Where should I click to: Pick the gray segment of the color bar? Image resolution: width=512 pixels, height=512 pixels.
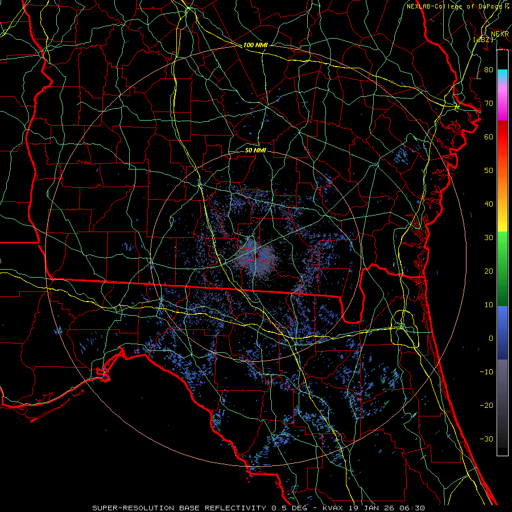[x=502, y=403]
